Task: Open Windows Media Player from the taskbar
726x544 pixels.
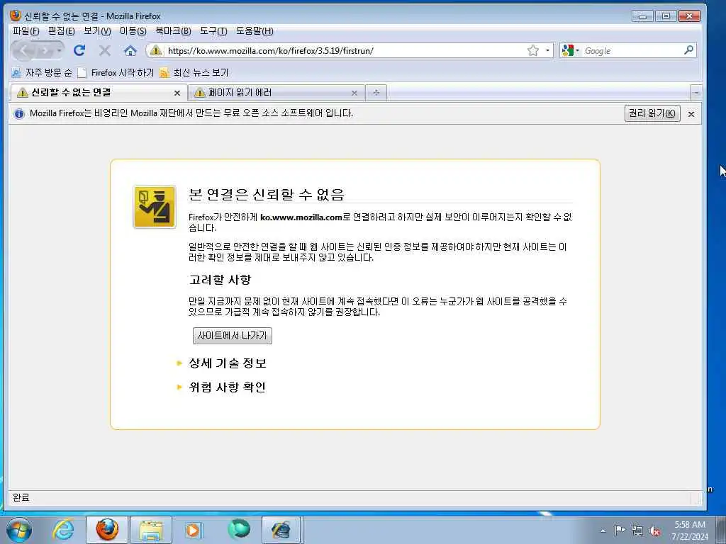Action: [x=194, y=530]
